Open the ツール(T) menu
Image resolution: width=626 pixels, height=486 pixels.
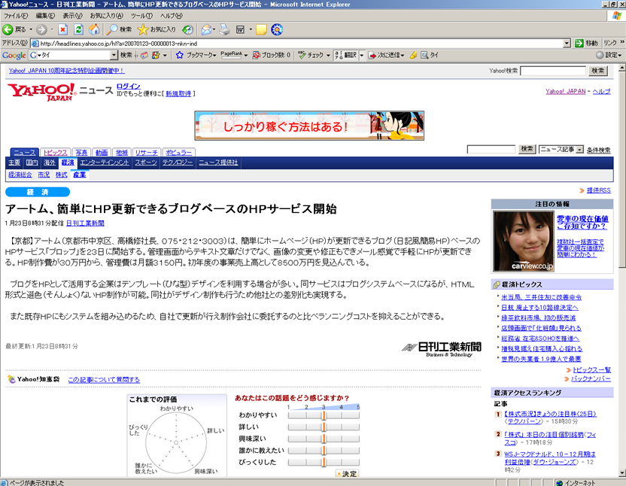tap(141, 16)
